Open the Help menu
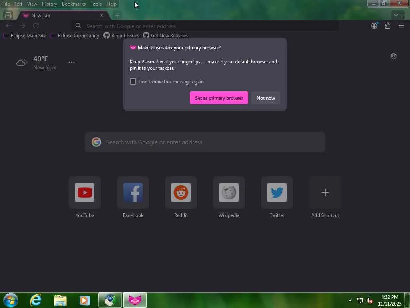The height and width of the screenshot is (308, 410). [x=111, y=4]
